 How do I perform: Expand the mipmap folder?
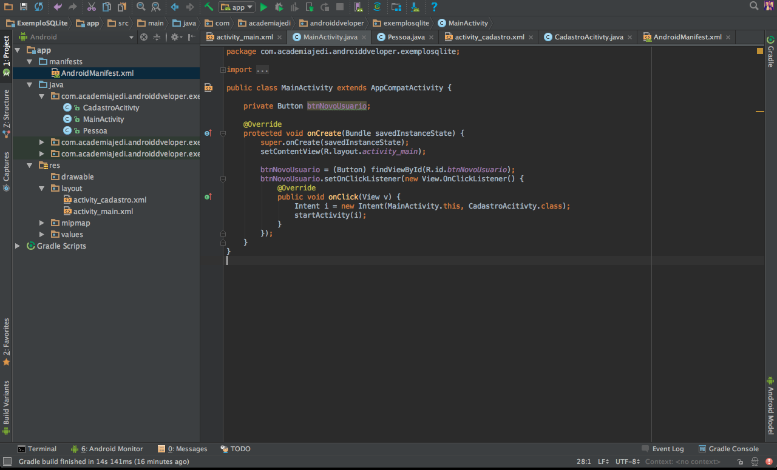point(42,223)
